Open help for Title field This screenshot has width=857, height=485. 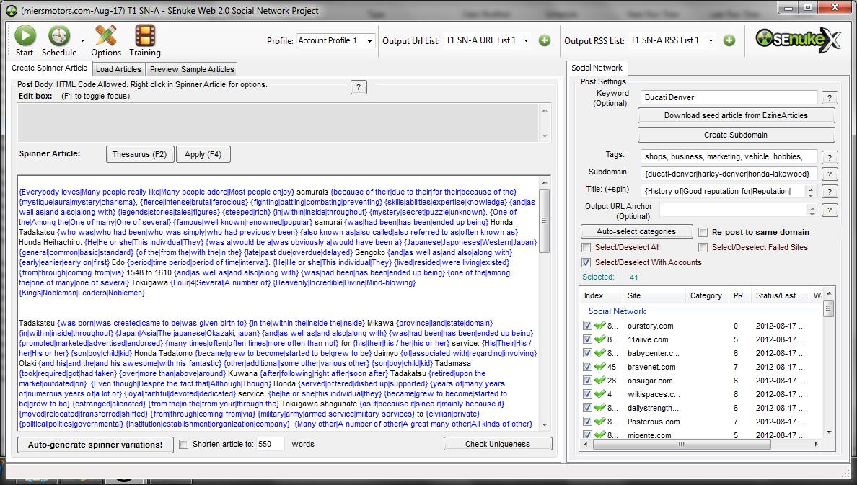[x=829, y=192]
